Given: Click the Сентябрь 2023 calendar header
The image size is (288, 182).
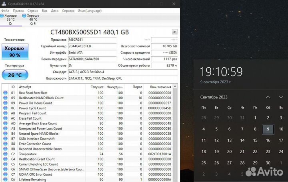Looking at the screenshot, I should (x=214, y=97).
